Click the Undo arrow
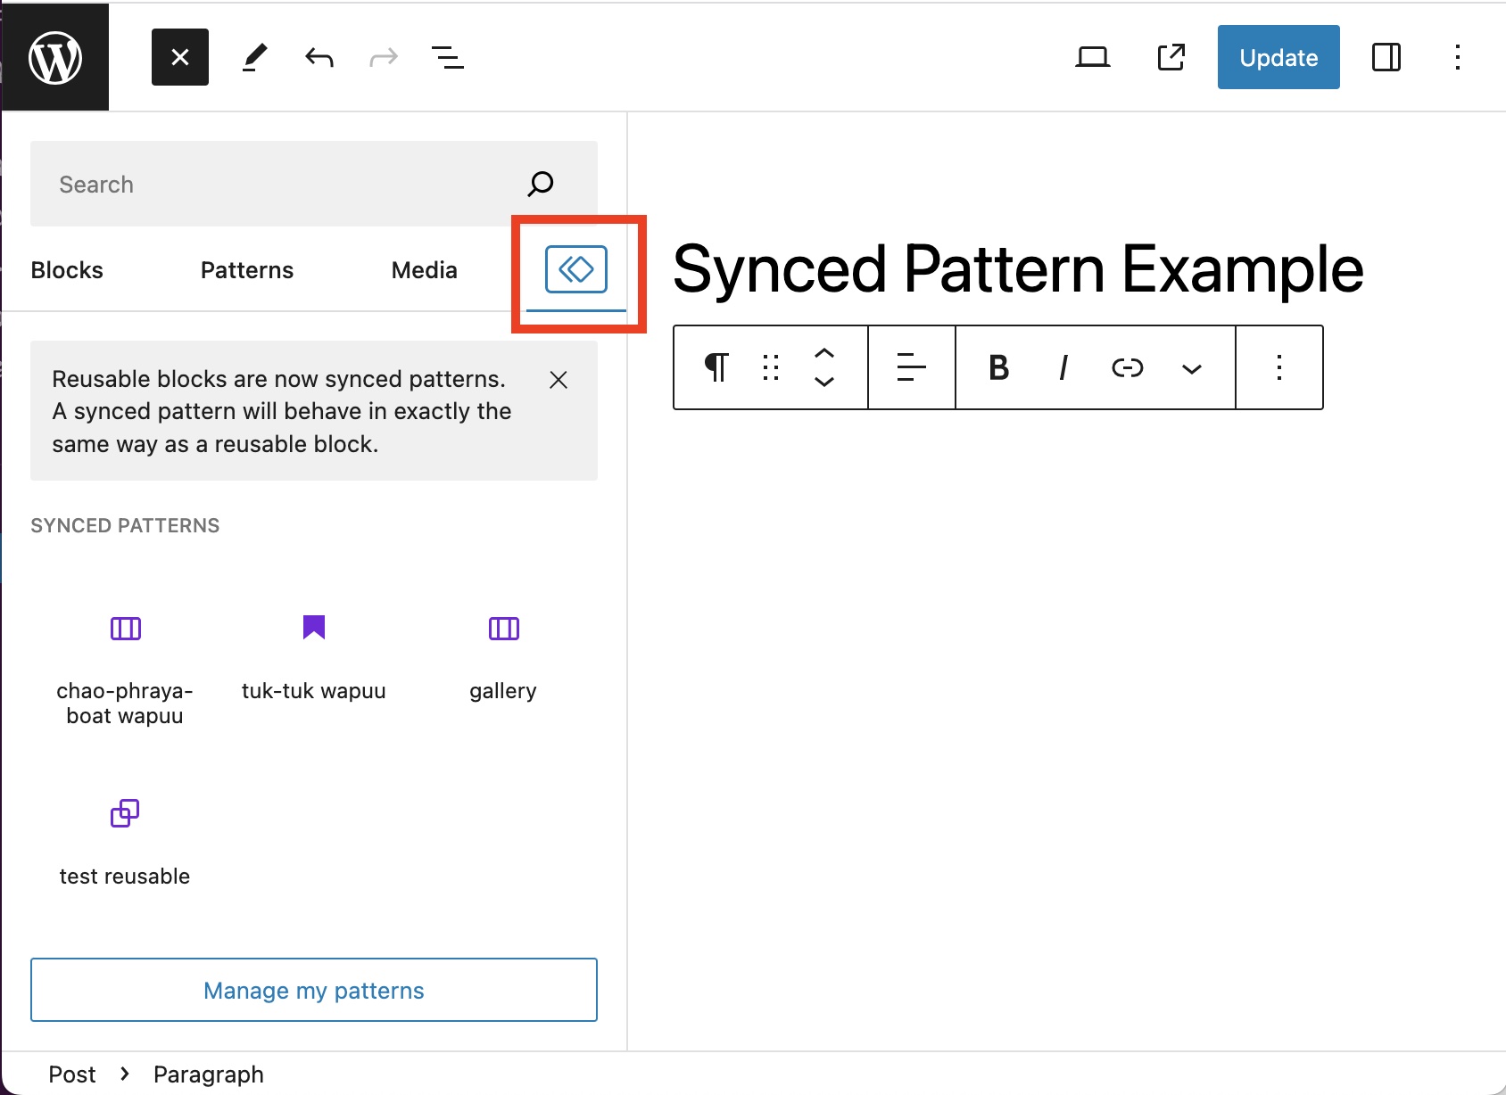 (319, 56)
